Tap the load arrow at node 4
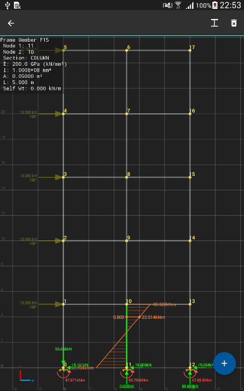The height and width of the screenshot is (391, 244). click(51, 114)
